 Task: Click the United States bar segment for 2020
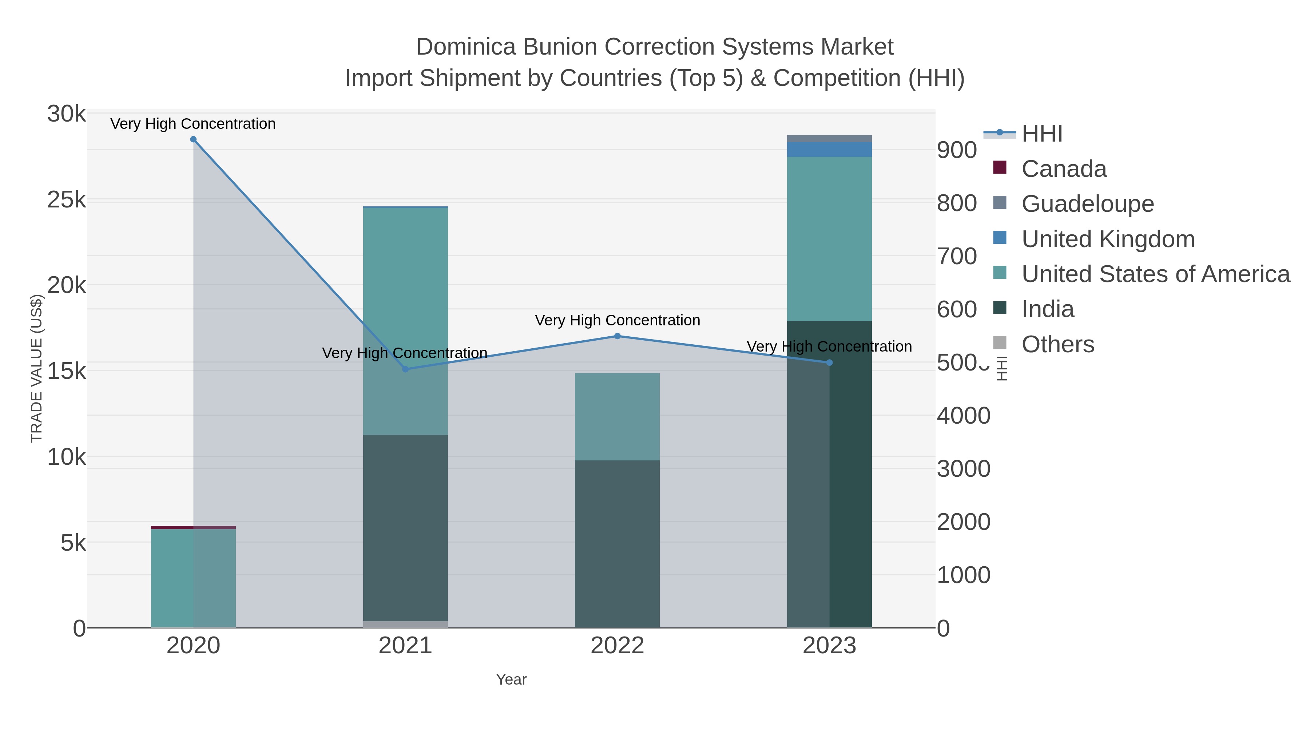coord(193,578)
